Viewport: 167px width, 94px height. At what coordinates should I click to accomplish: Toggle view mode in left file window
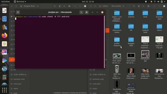[60, 6]
